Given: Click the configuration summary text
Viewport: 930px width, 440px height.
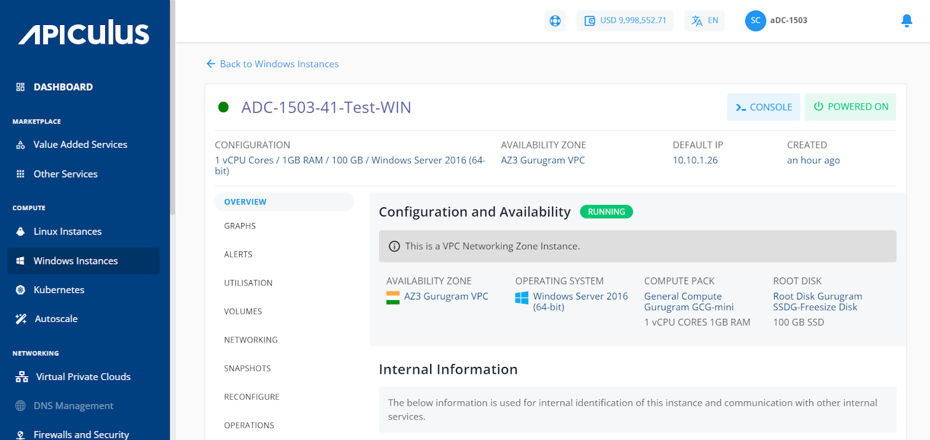Looking at the screenshot, I should tap(350, 165).
